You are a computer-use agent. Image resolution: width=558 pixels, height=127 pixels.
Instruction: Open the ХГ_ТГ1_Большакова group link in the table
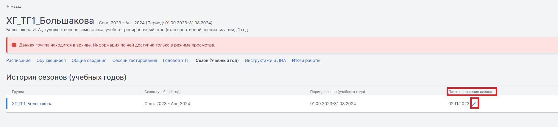[x=32, y=104]
